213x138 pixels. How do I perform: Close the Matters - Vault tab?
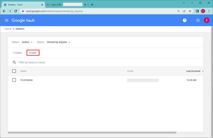(42, 5)
